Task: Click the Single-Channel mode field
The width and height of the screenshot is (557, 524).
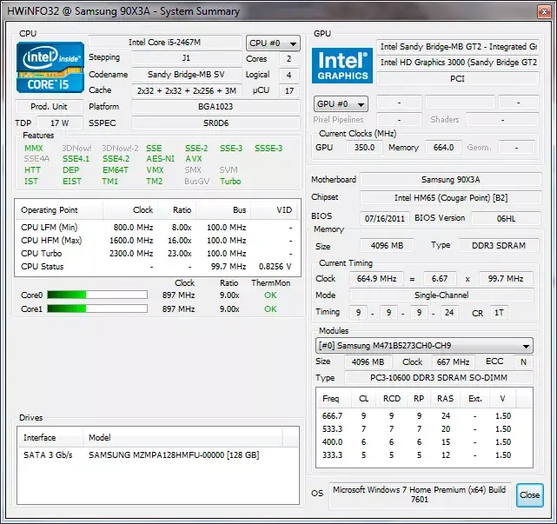Action: pyautogui.click(x=441, y=295)
